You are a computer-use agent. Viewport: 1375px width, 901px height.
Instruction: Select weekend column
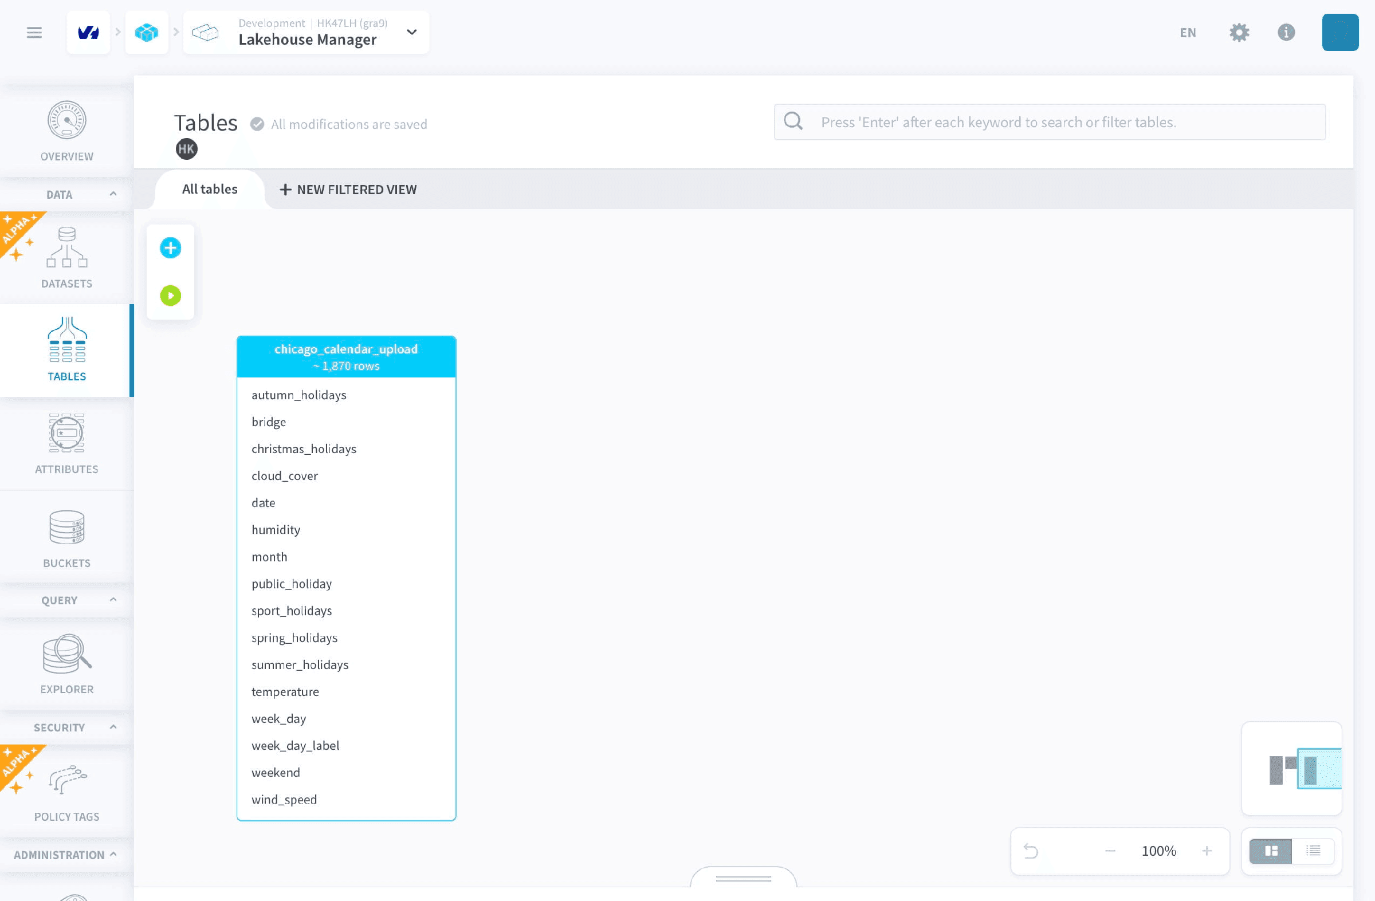[346, 772]
